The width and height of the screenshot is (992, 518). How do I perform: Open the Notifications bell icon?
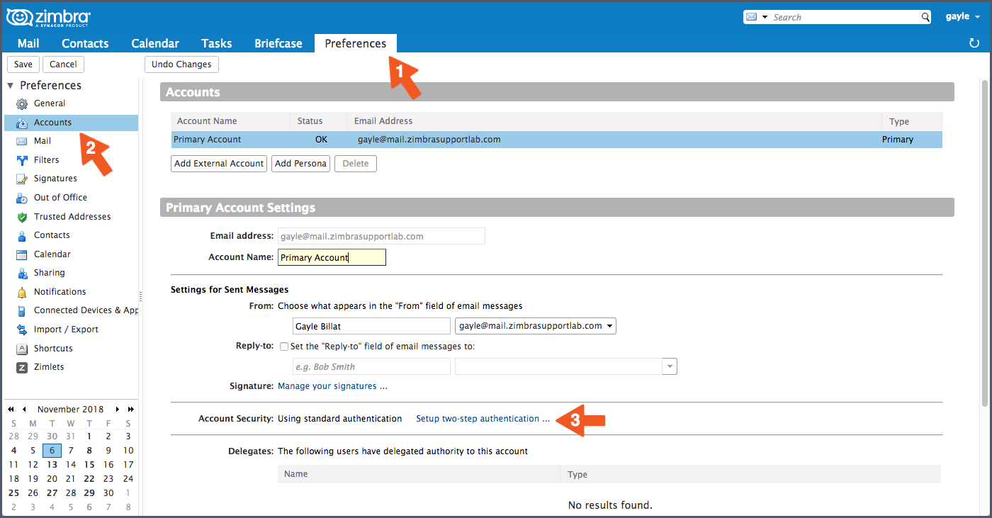coord(21,292)
